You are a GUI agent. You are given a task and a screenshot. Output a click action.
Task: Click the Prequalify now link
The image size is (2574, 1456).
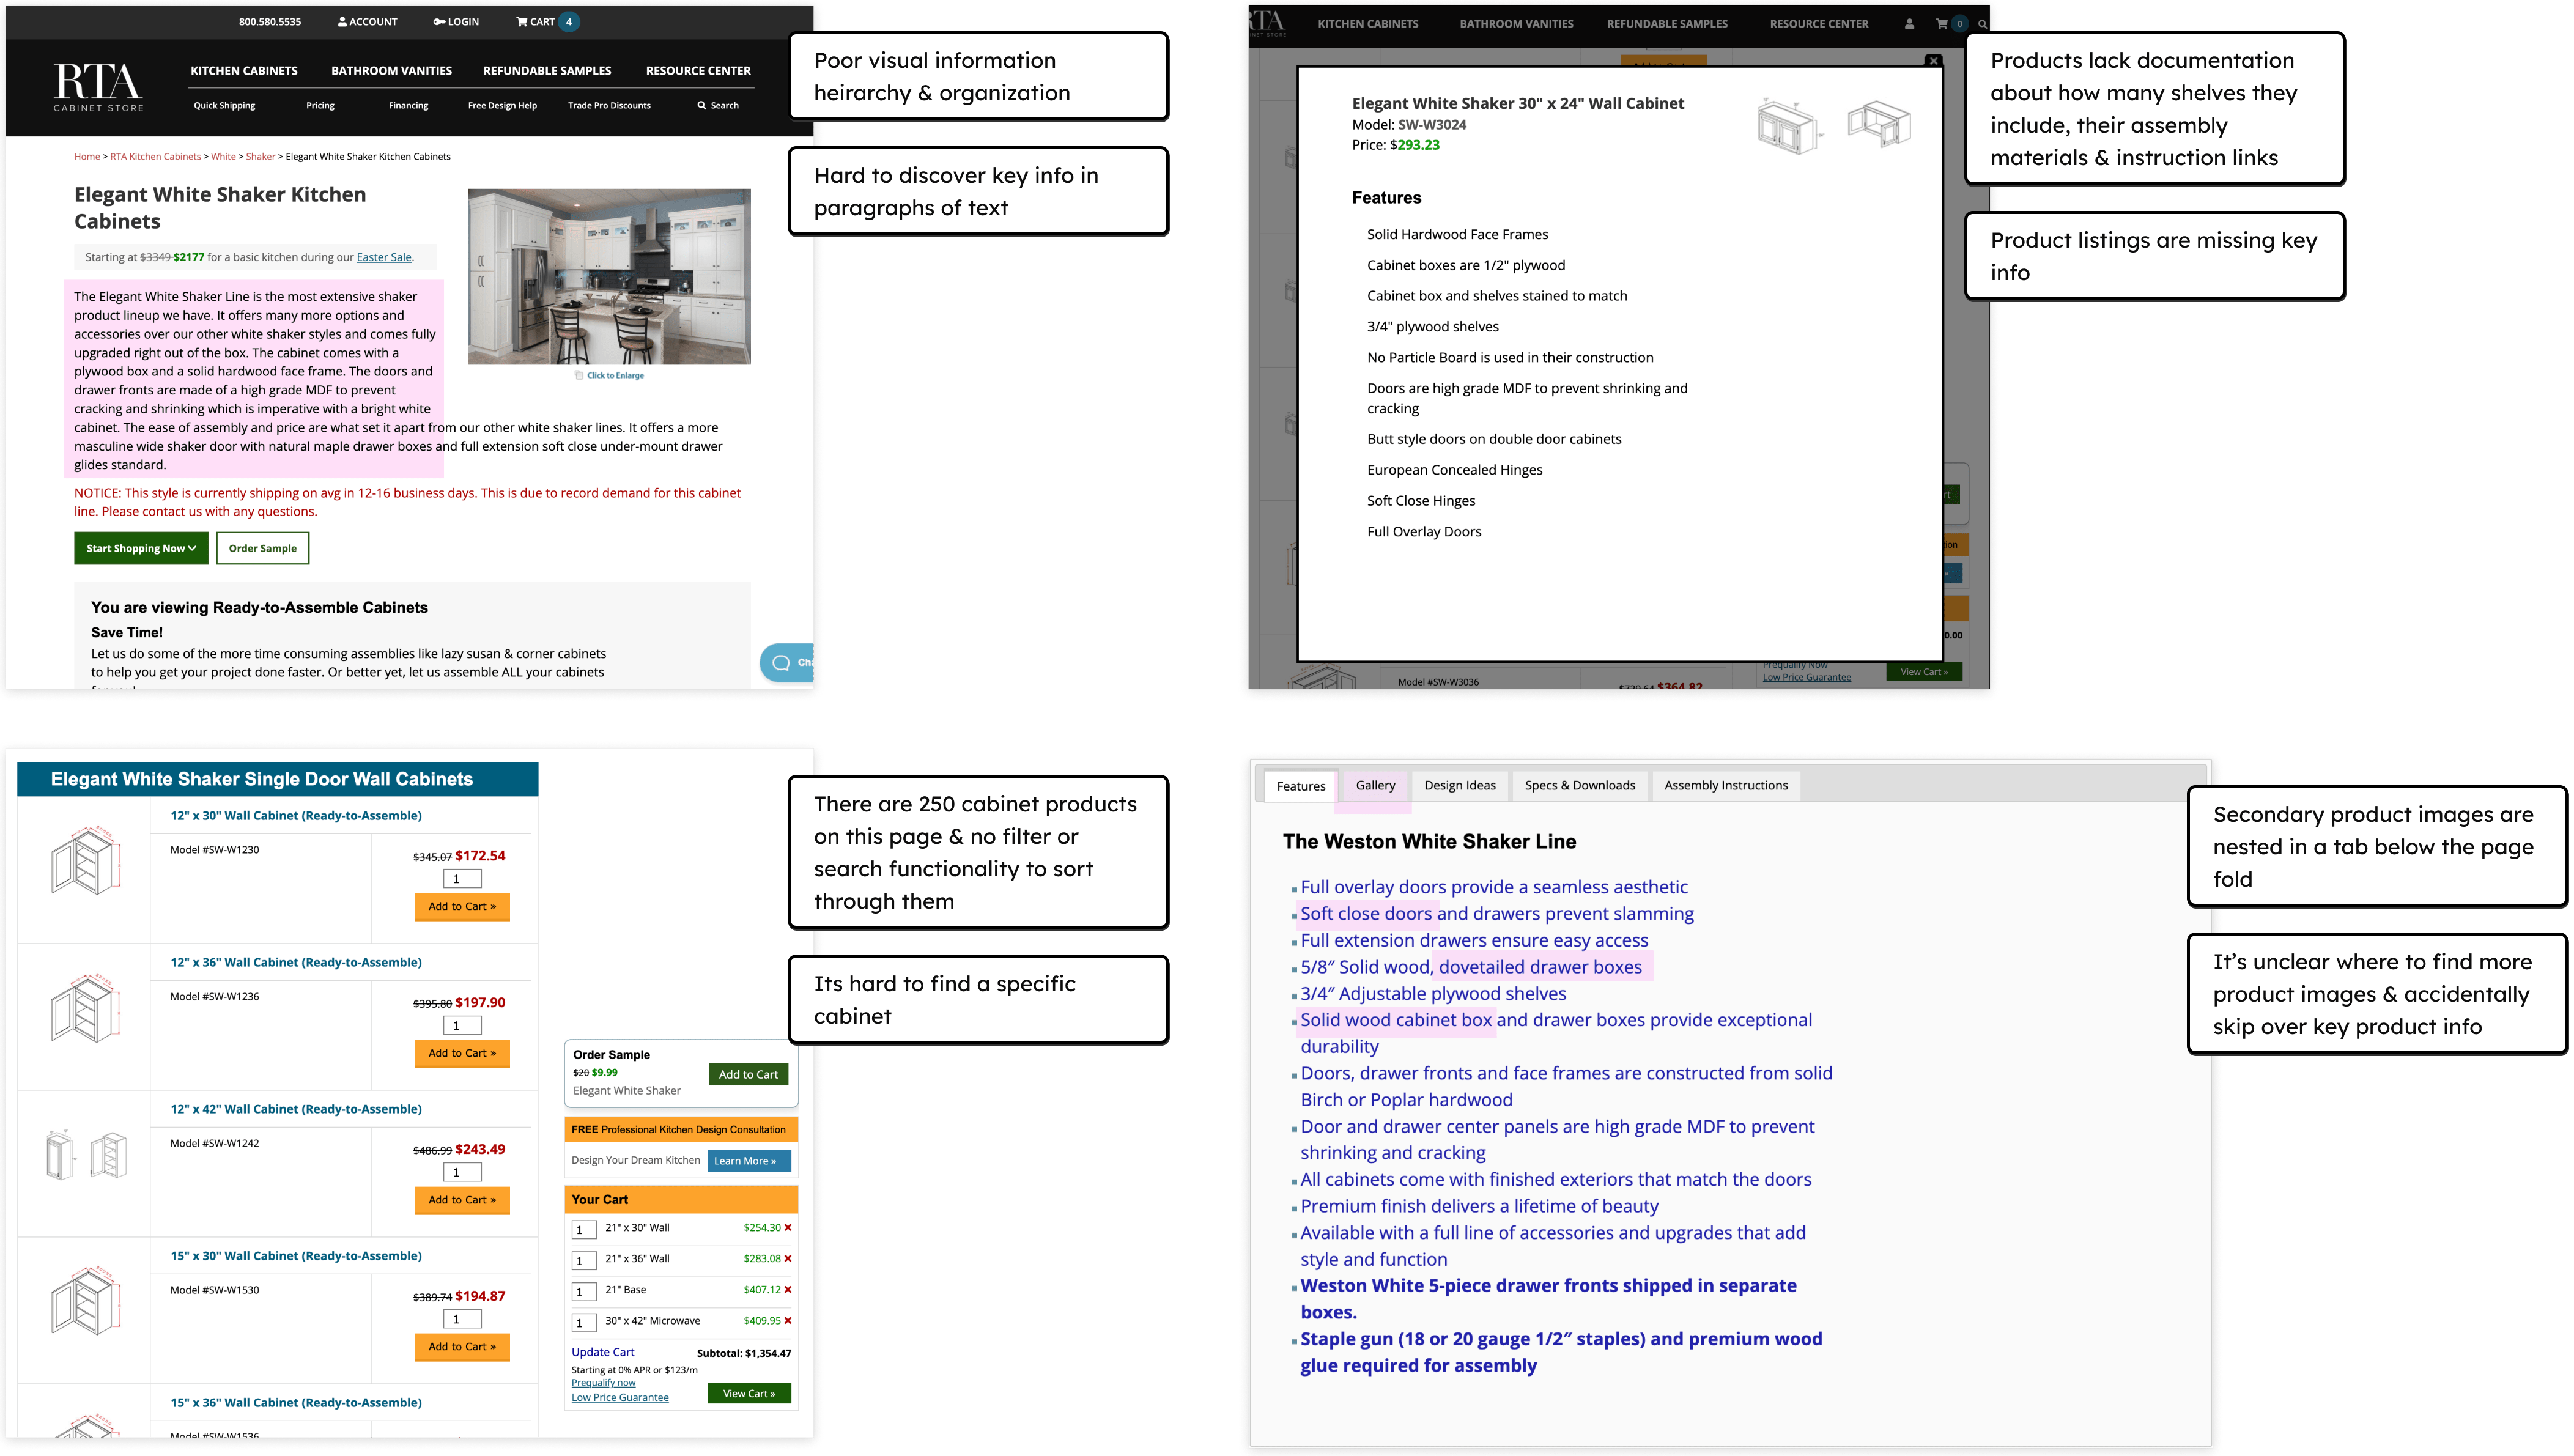click(x=603, y=1383)
